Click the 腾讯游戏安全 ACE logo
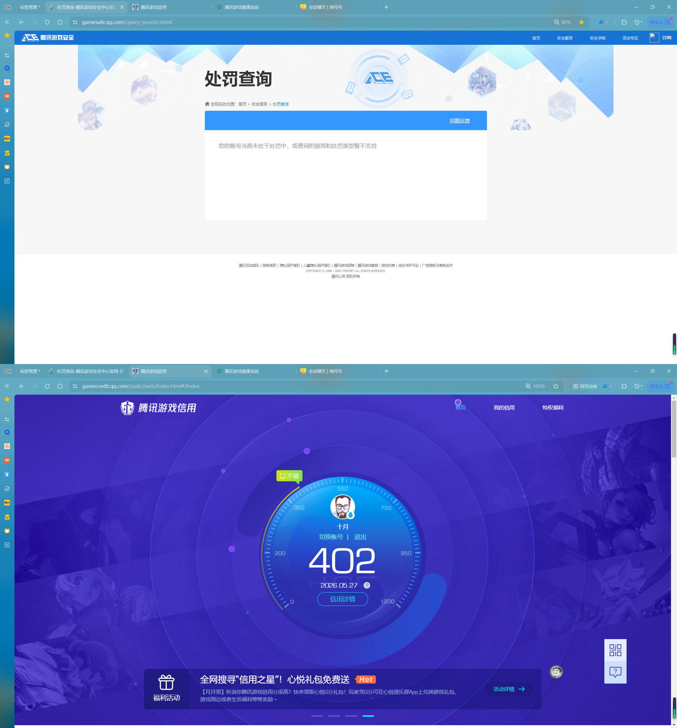 coord(48,38)
